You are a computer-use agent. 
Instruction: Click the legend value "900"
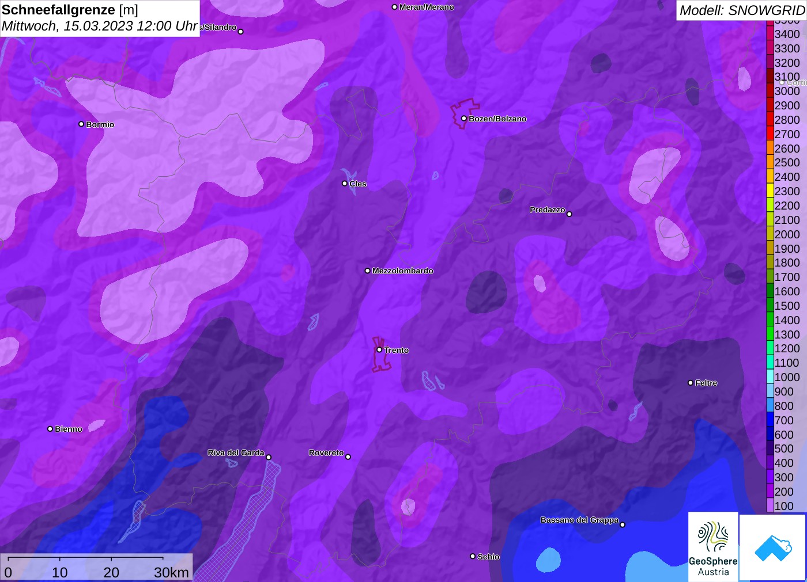pyautogui.click(x=784, y=391)
